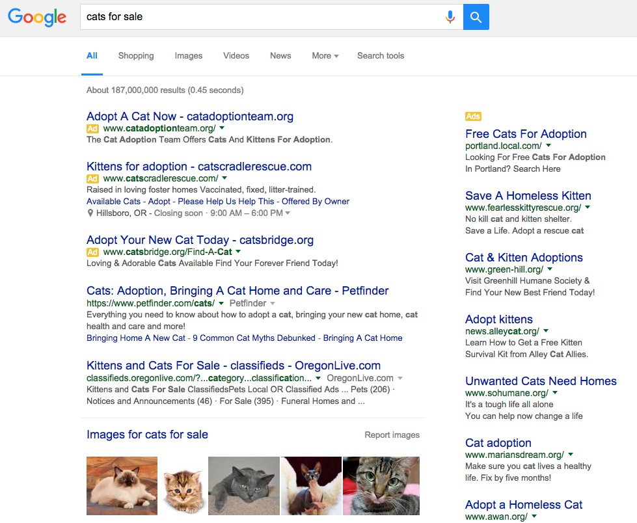Expand arrow next to news.alleycat.org/
Screen dimensions: 637x523
pyautogui.click(x=546, y=330)
